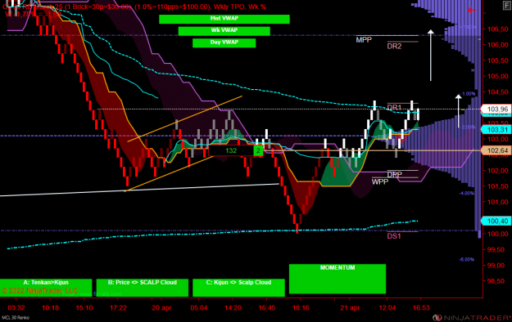The height and width of the screenshot is (322, 512).
Task: Click the DRP pivot label
Action: click(395, 174)
